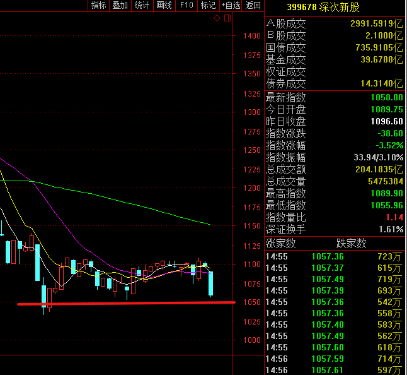
Task: Choose the 标记 mark option
Action: click(x=208, y=5)
